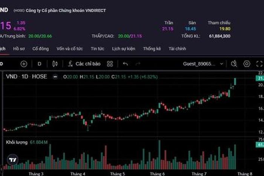Viewport: 264px width, 176px height.
Task: Click the Tháng 7 time axis label
Action: click(199, 174)
